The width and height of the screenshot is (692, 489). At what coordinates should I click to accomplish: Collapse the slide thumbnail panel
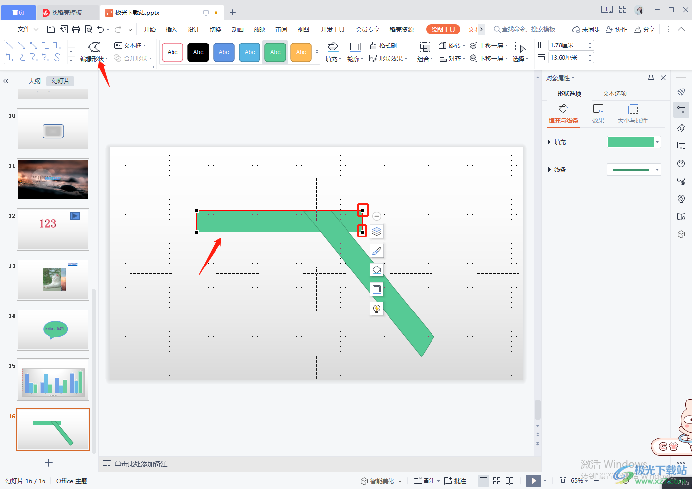pyautogui.click(x=6, y=81)
